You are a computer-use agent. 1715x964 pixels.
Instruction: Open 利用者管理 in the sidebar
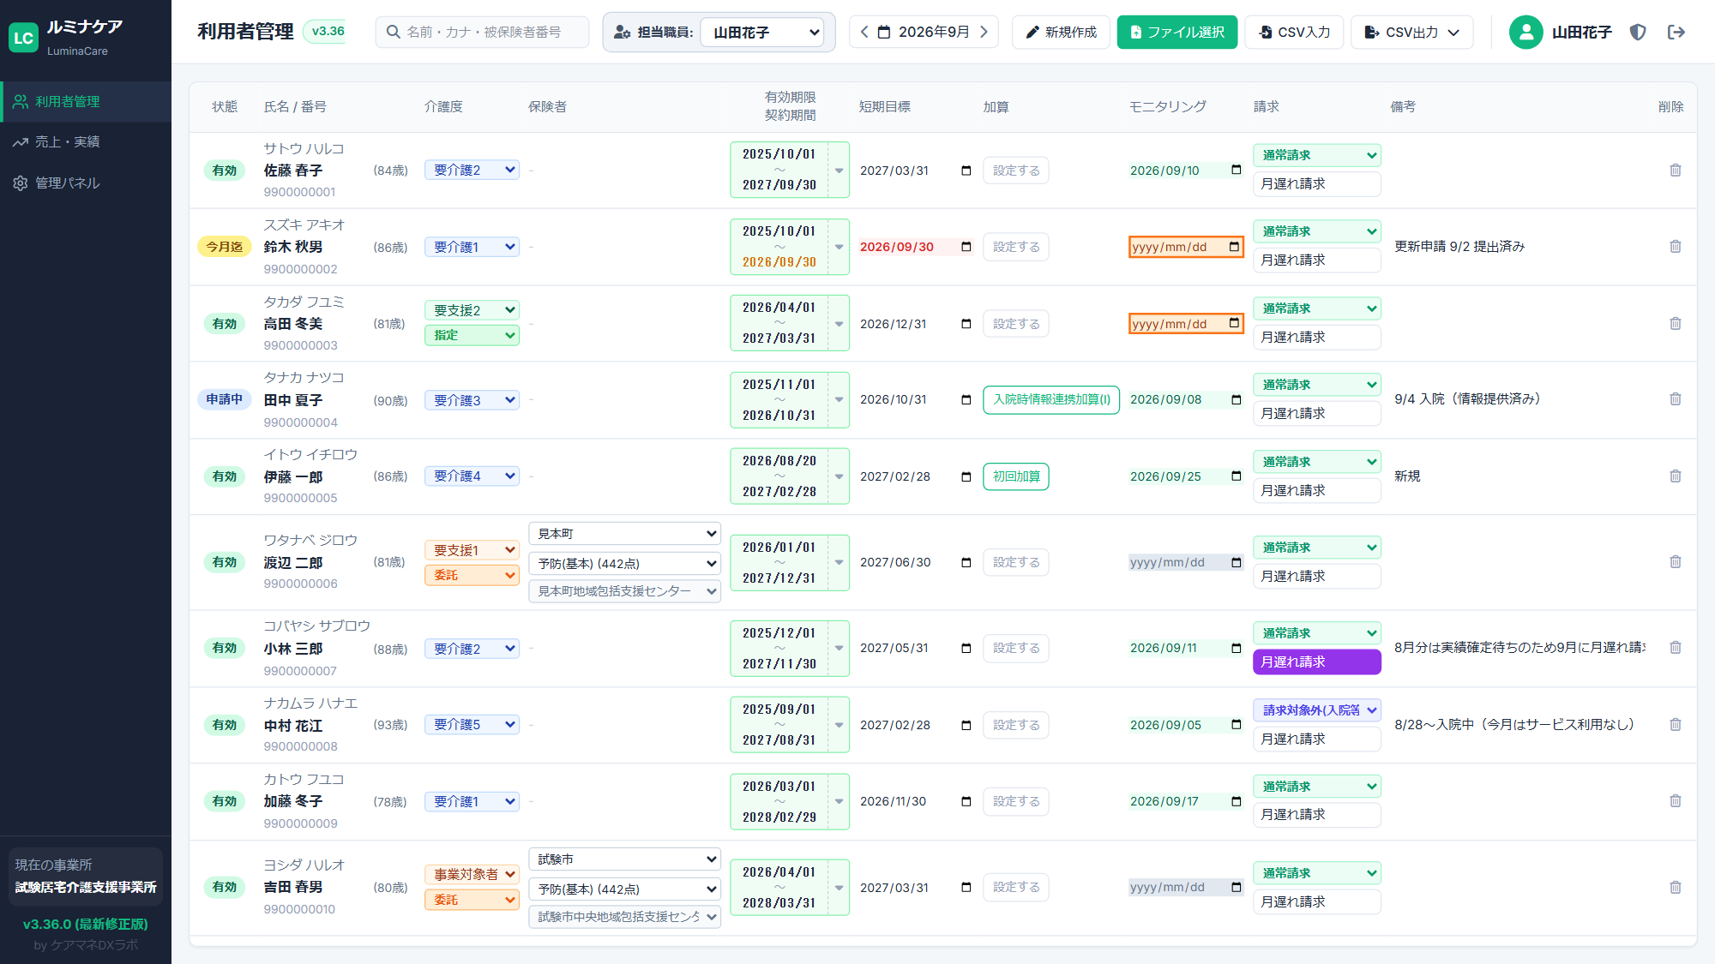pyautogui.click(x=86, y=102)
